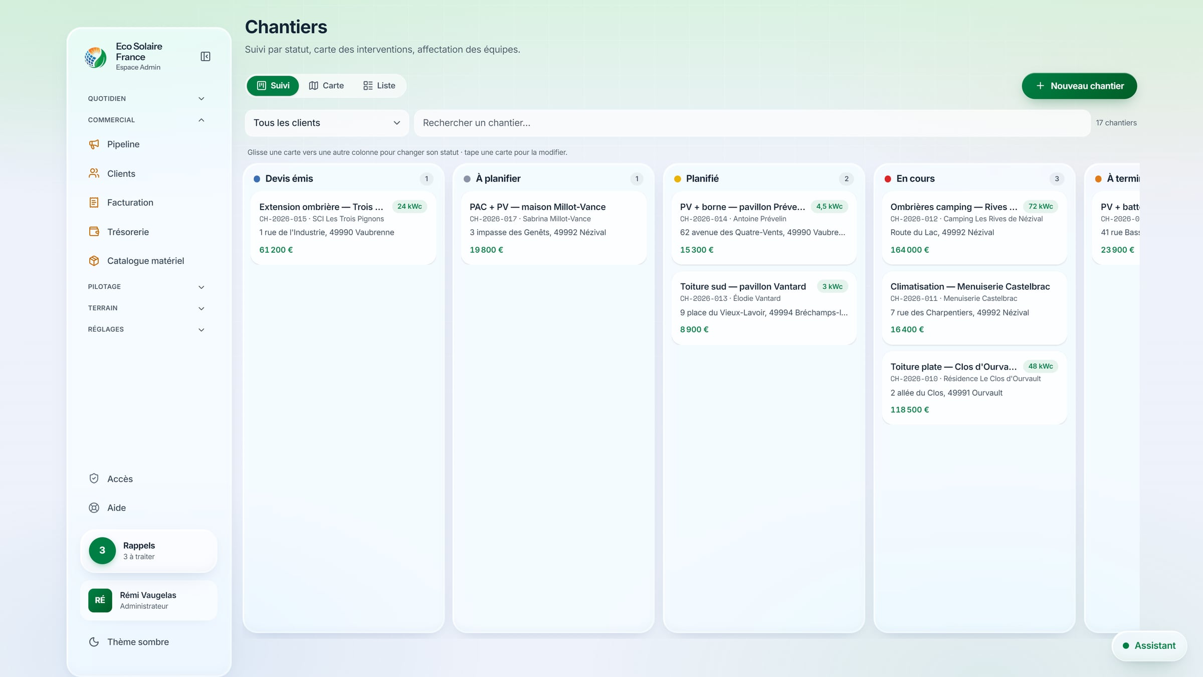Open Pipeline via its megaphone icon
Image resolution: width=1203 pixels, height=677 pixels.
pyautogui.click(x=94, y=144)
